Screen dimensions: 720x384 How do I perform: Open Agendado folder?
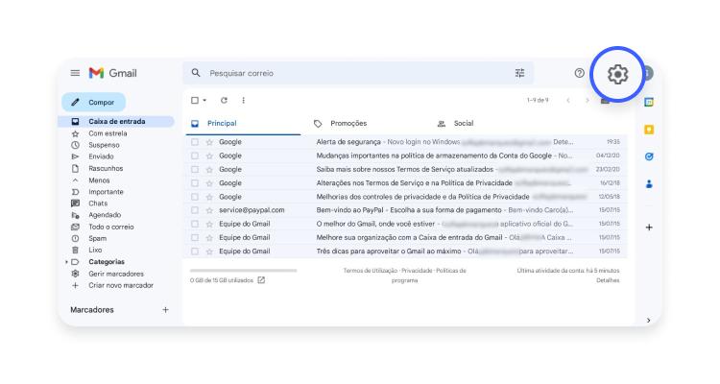coord(105,215)
